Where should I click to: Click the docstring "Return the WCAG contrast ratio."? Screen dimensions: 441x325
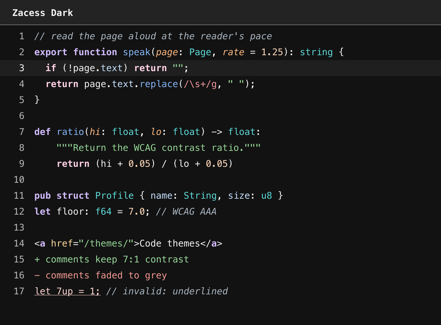[x=159, y=148]
